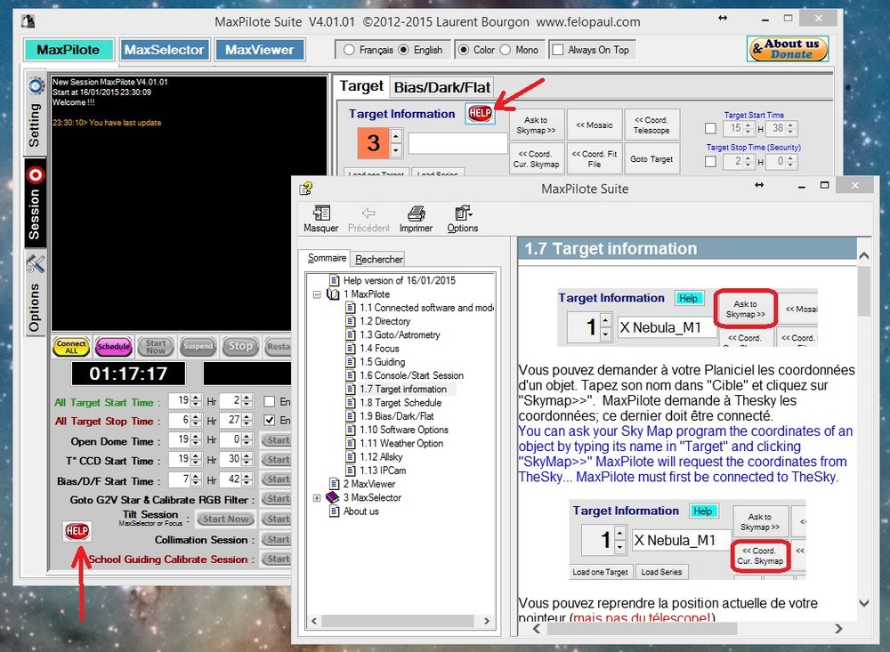This screenshot has width=890, height=652.
Task: Adjust the Target Start Time hour spinner
Action: point(748,128)
